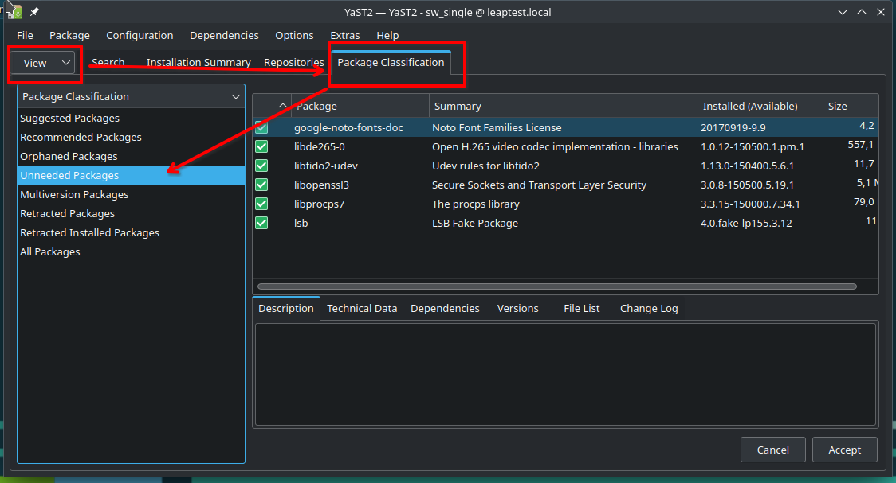
Task: Select Orphaned Packages in the classification list
Action: 69,156
